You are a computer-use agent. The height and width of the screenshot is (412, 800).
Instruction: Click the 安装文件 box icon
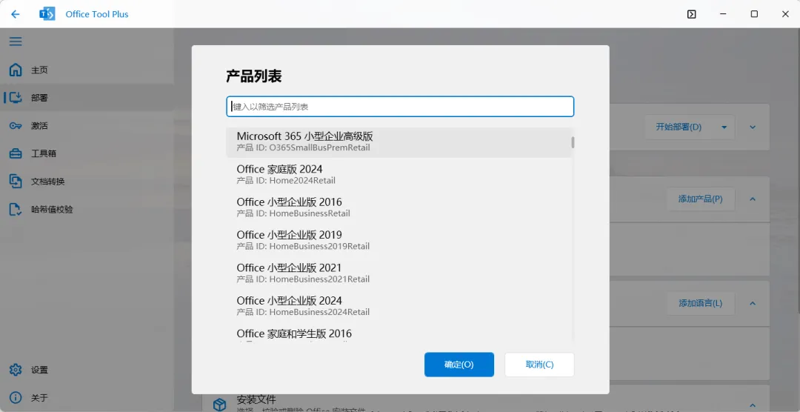[x=219, y=405]
